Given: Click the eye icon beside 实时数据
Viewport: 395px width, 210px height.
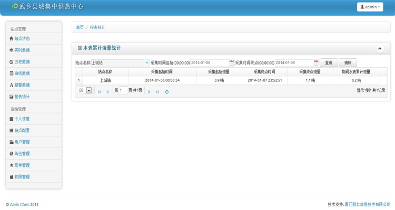Looking at the screenshot, I should point(12,50).
